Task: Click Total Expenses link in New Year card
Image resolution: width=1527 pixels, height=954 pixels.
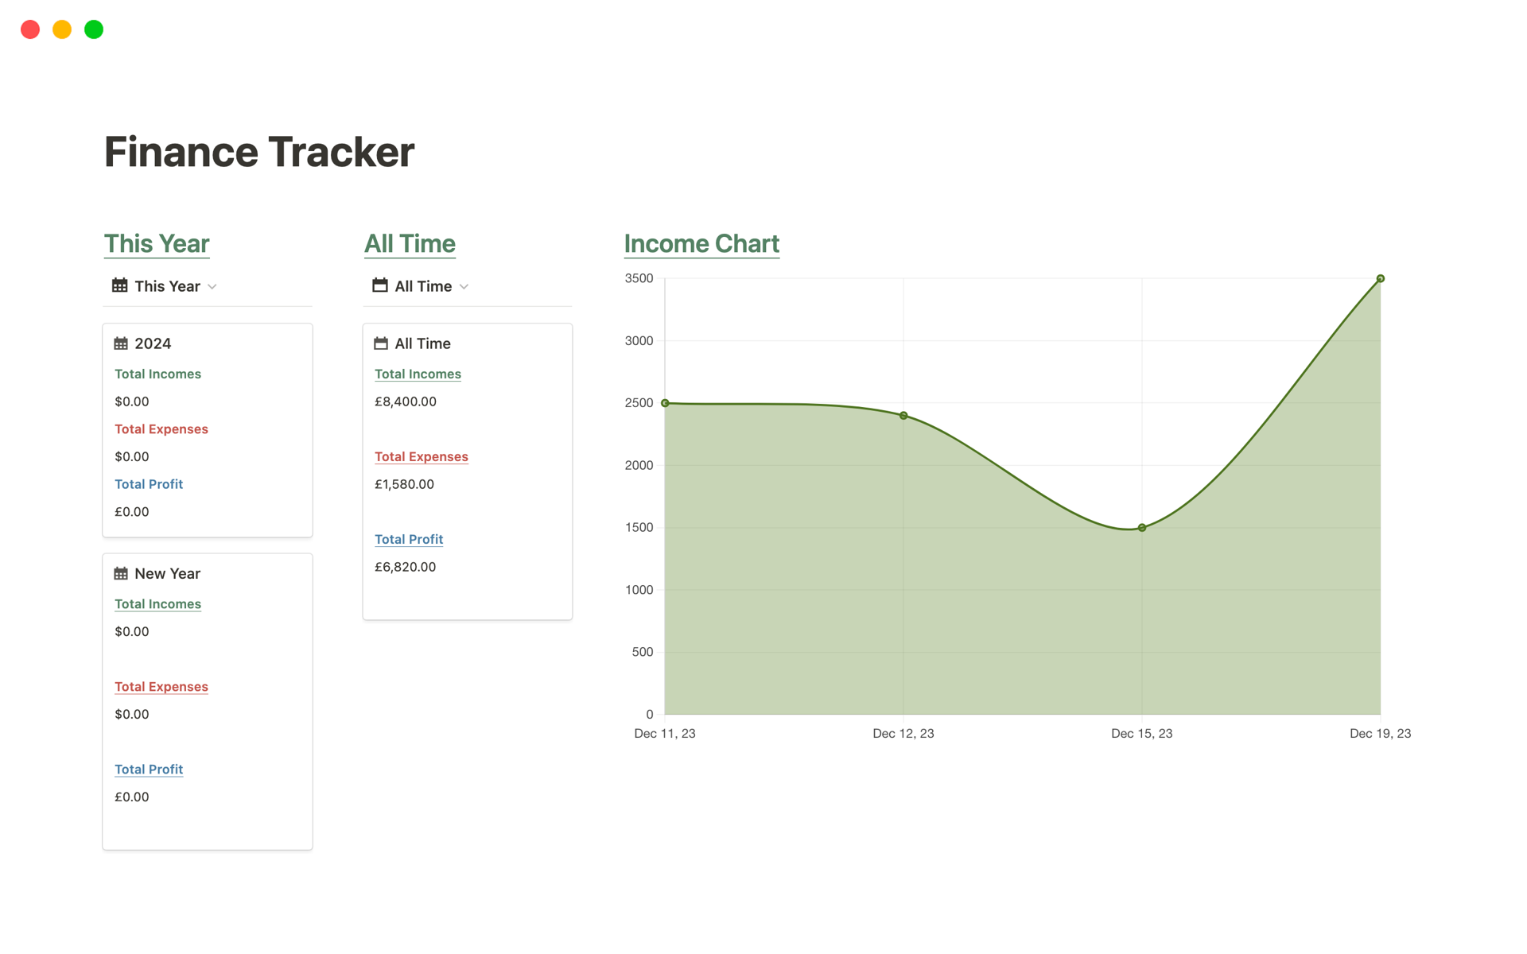Action: (161, 687)
